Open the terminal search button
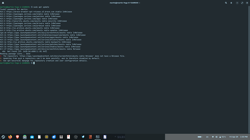The width and height of the screenshot is (250, 140). [226, 3]
